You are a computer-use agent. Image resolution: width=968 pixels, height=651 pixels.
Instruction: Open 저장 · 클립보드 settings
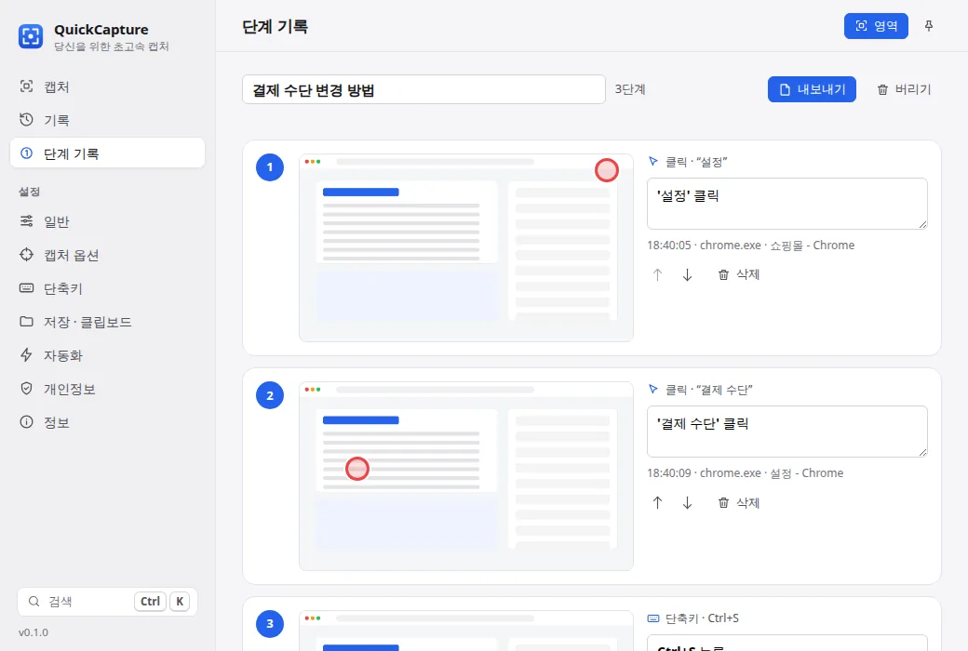(x=107, y=322)
